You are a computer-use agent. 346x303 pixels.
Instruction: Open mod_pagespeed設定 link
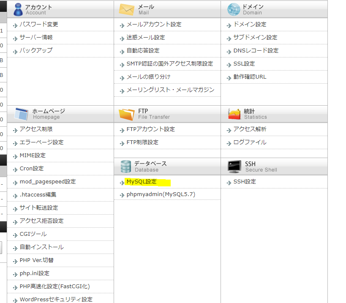click(48, 182)
